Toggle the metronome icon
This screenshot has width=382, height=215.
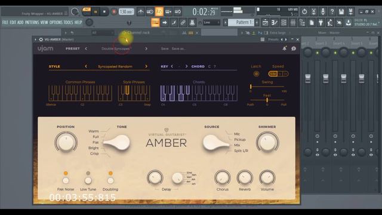[x=141, y=11]
